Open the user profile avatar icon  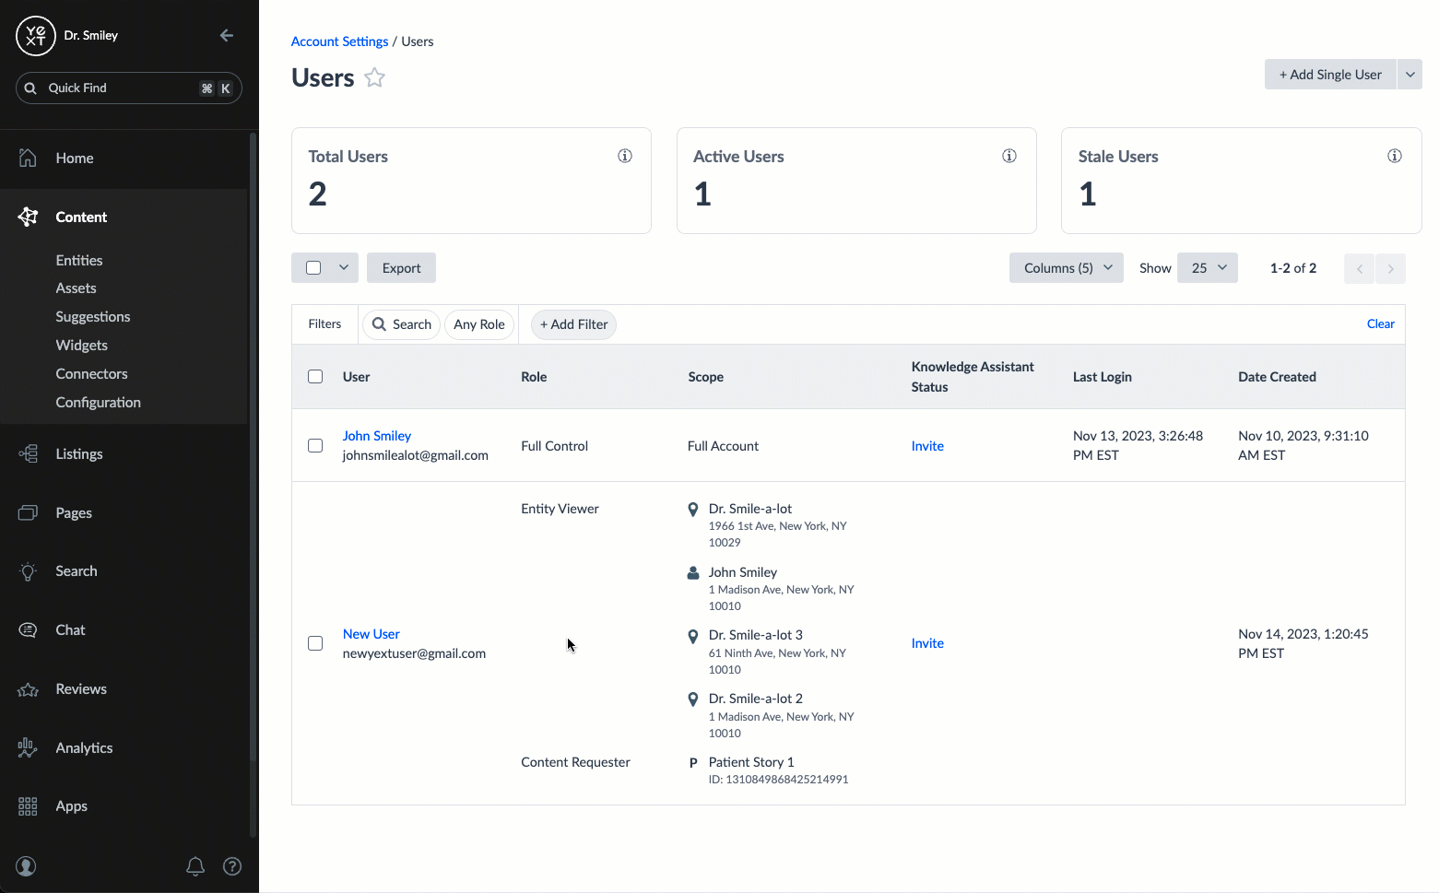coord(27,866)
